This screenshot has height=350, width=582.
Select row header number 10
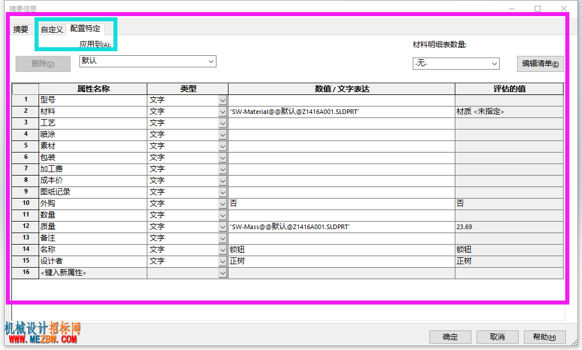pyautogui.click(x=25, y=203)
